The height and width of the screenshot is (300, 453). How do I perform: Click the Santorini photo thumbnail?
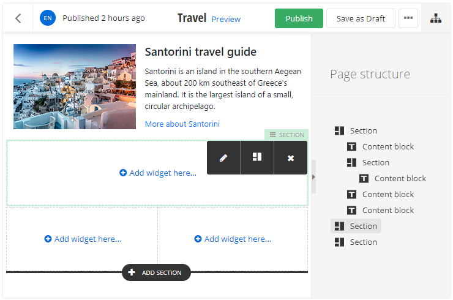click(75, 86)
